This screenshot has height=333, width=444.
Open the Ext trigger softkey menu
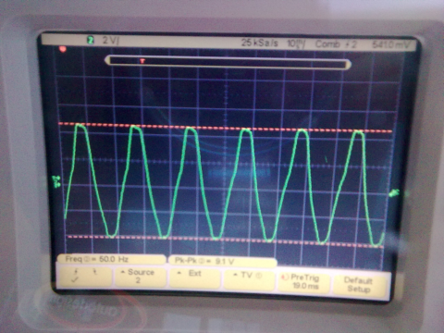point(194,277)
